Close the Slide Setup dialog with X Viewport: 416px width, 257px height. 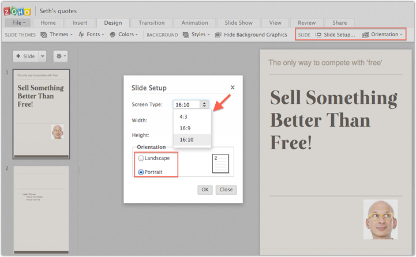(x=233, y=88)
